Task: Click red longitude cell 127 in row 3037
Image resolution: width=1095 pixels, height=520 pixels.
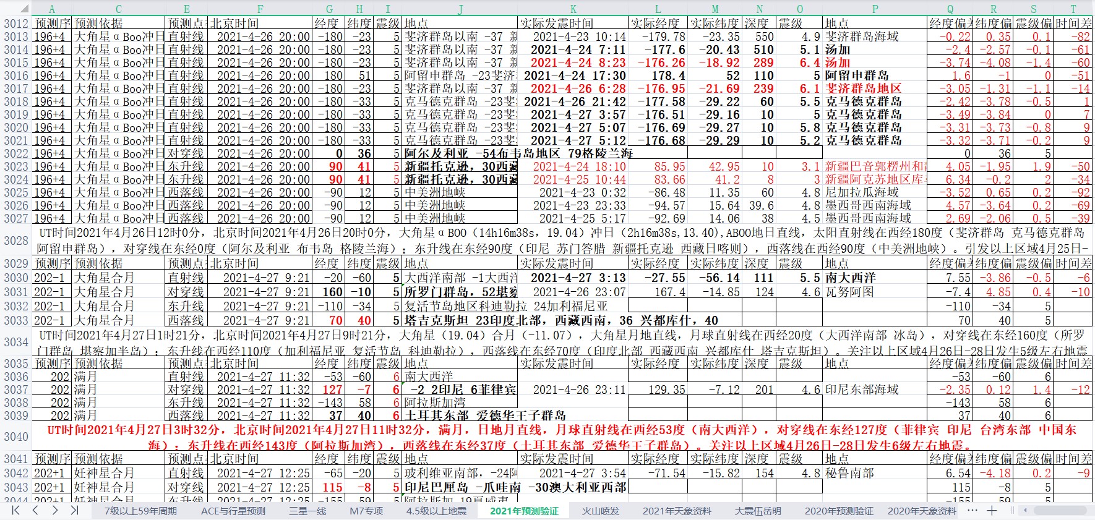Action: point(328,390)
